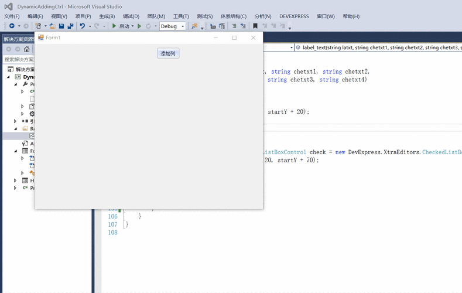462x293 pixels.
Task: Click the first greyed bookmark navigation icon
Action: point(265,26)
